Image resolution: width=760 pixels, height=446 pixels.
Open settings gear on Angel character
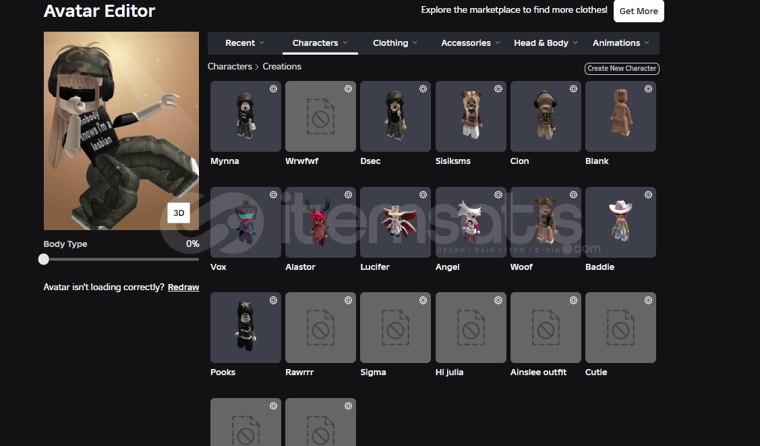click(x=498, y=194)
